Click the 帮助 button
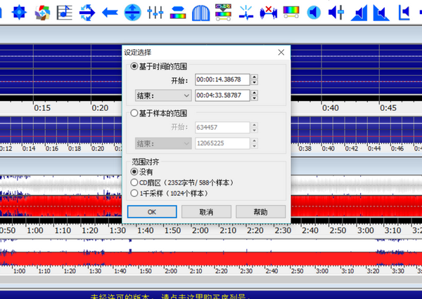Screen dimensions: 422x299 click(260, 211)
